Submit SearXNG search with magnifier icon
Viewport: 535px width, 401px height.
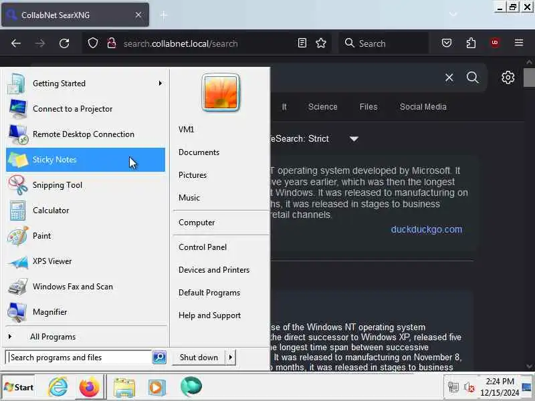(473, 78)
